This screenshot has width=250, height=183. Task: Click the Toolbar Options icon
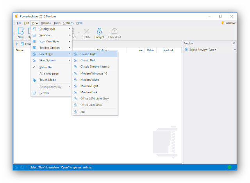[x=34, y=48]
